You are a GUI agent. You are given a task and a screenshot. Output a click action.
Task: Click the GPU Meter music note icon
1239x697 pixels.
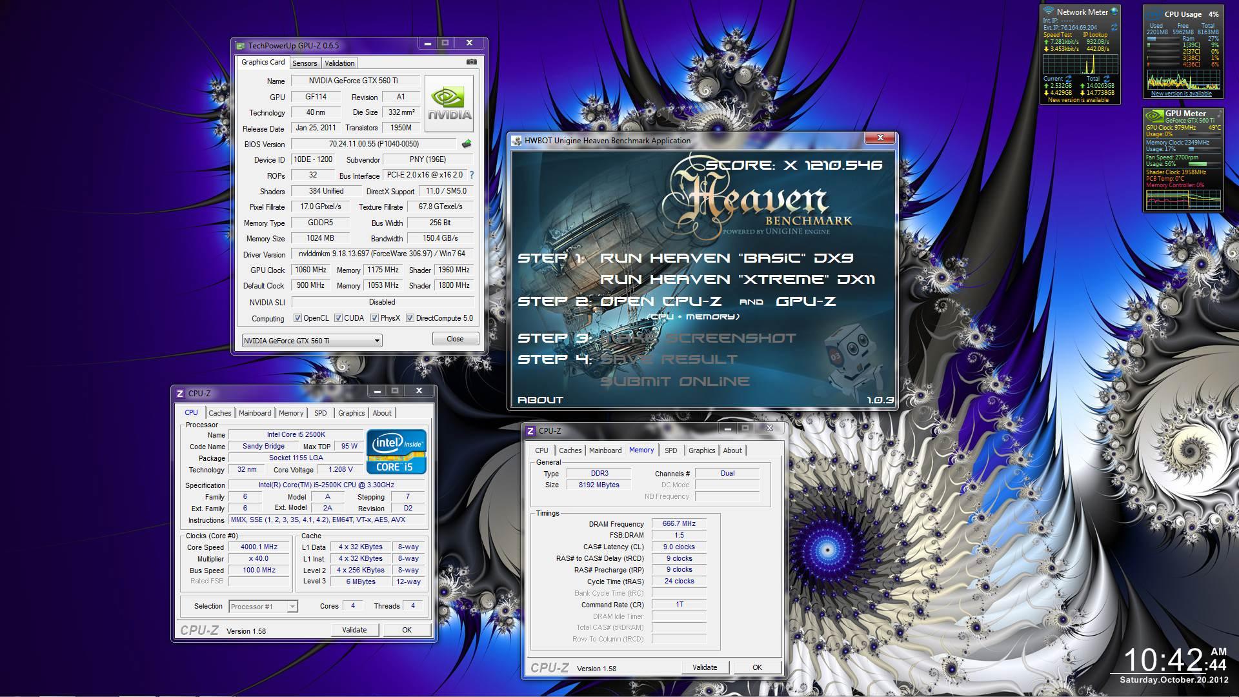pos(1218,113)
